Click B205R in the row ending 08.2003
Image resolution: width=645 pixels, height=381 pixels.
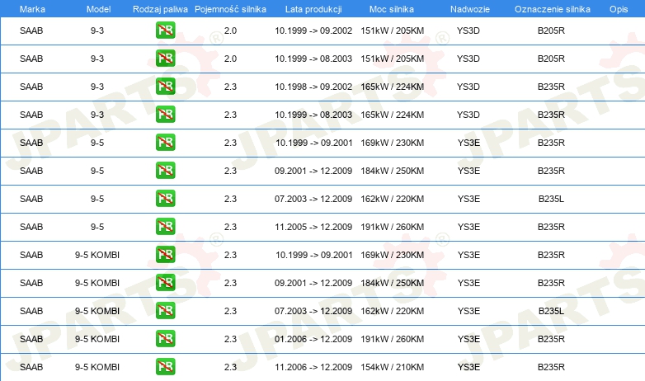pyautogui.click(x=551, y=59)
